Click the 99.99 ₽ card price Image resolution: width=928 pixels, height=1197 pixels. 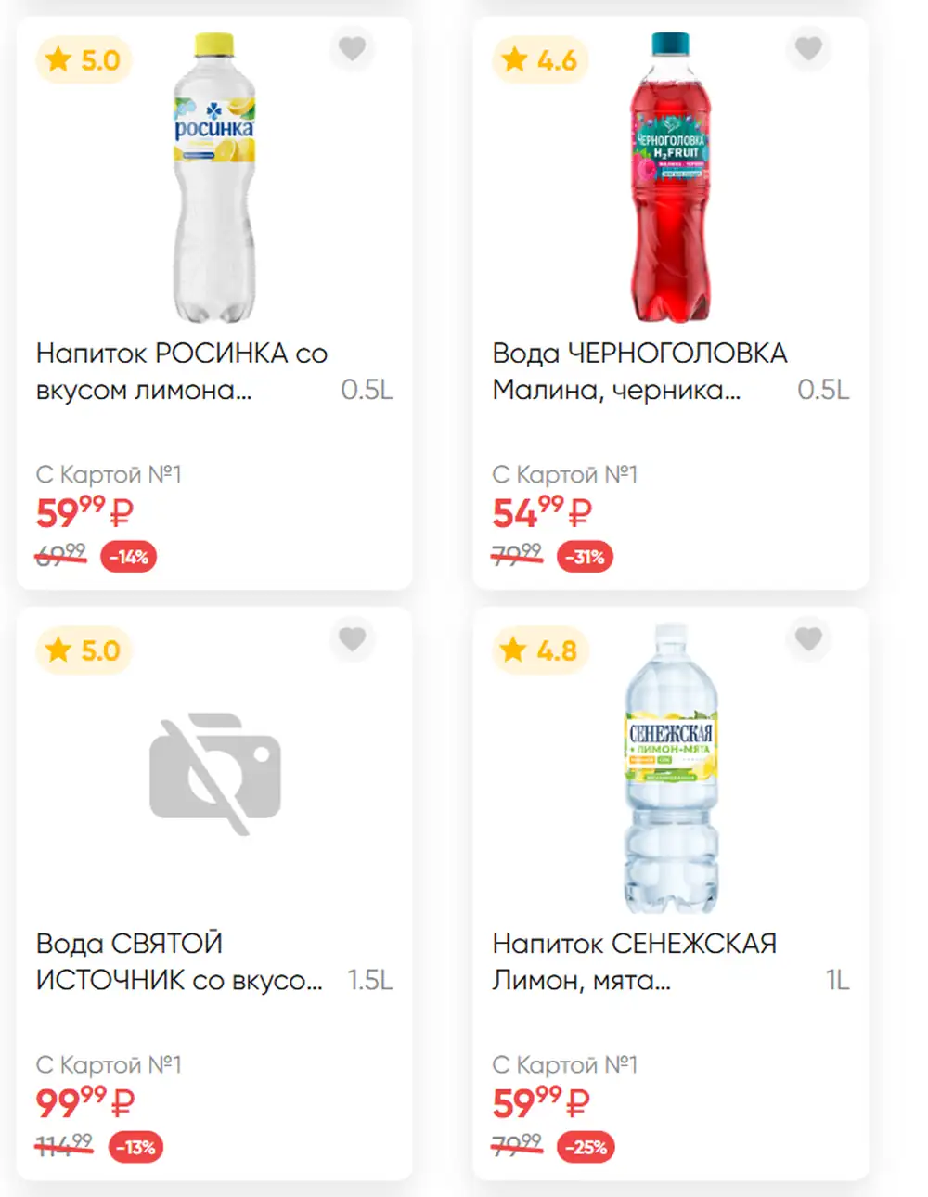(x=85, y=1102)
